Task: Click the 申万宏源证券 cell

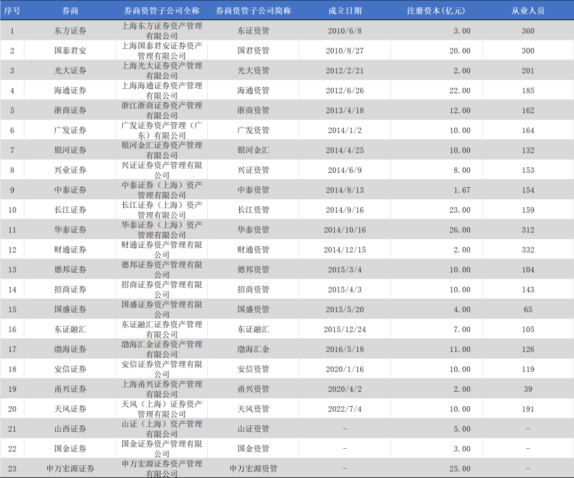Action: [x=70, y=468]
